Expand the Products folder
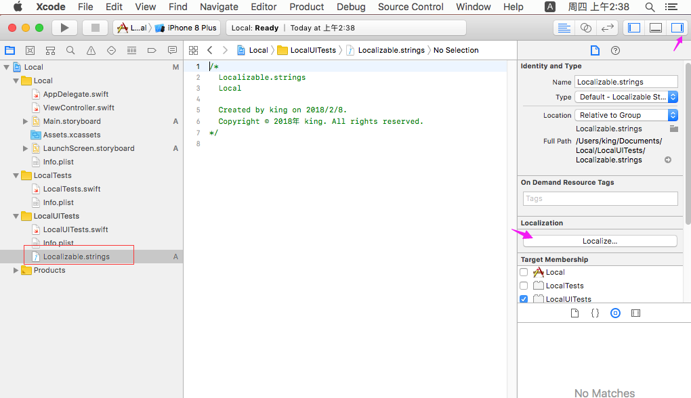Screen dimensions: 691x398 pyautogui.click(x=16, y=270)
